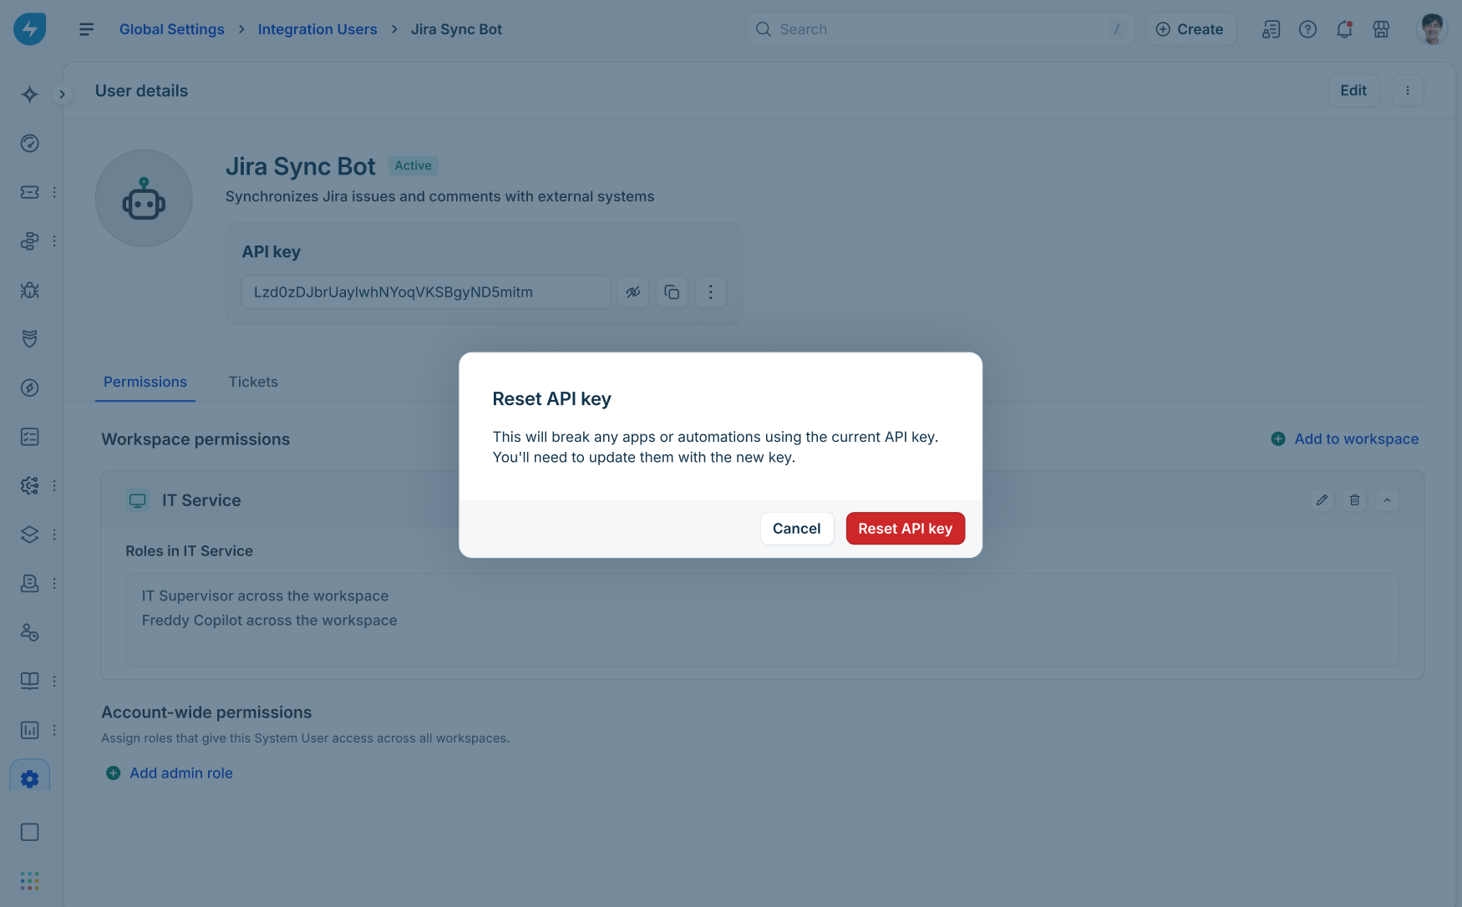Expand the sidebar using the chevron arrow
The image size is (1462, 907).
coord(62,94)
